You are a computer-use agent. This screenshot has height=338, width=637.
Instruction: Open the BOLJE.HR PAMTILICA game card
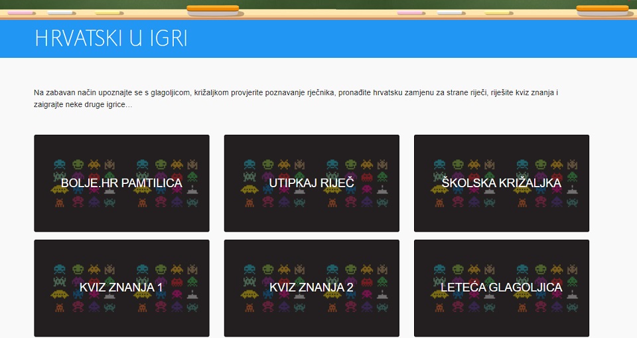[x=121, y=183]
